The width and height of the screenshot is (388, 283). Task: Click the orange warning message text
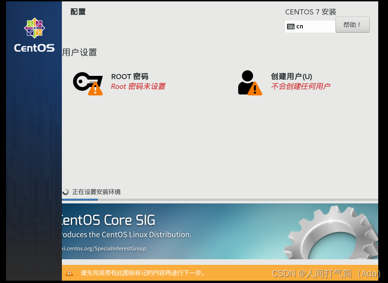click(x=143, y=273)
